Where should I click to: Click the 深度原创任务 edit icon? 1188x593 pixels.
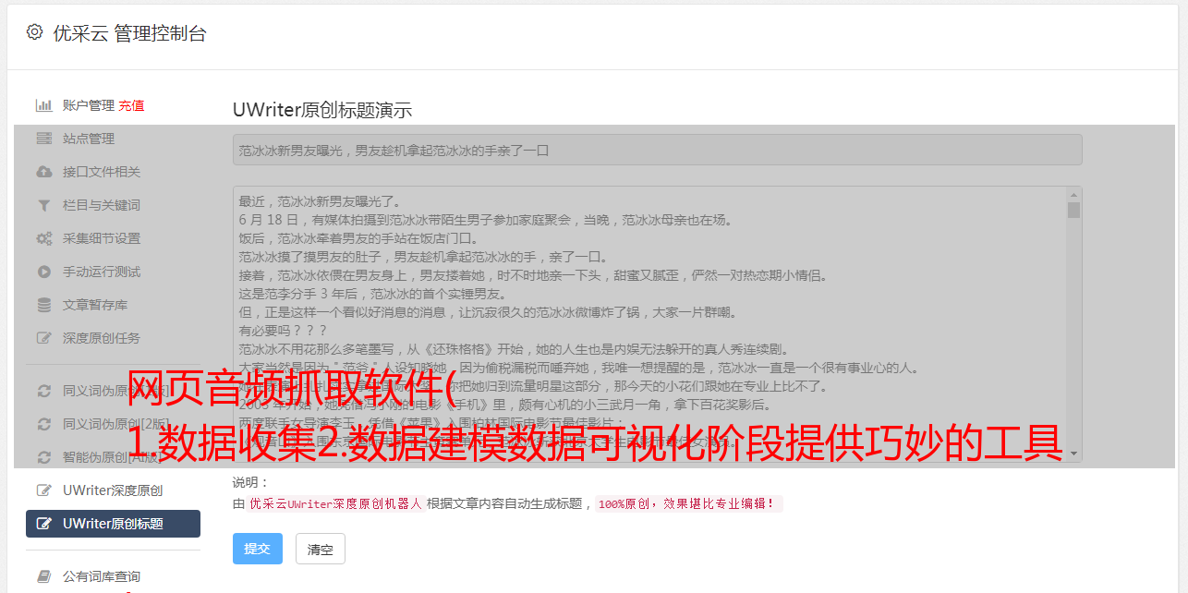click(x=43, y=338)
